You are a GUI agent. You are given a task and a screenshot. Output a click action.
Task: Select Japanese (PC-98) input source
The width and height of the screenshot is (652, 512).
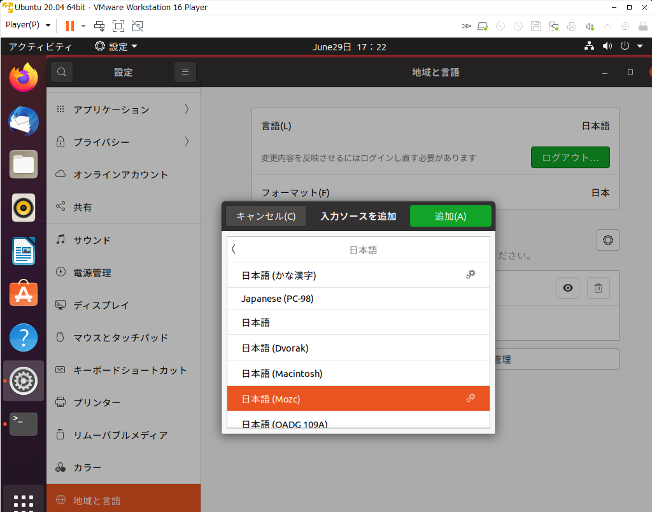(358, 299)
